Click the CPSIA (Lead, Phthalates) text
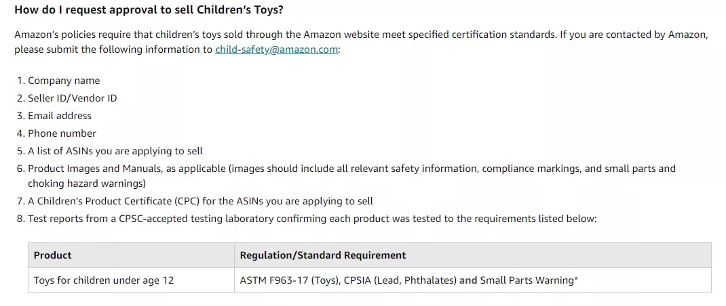 pyautogui.click(x=399, y=280)
